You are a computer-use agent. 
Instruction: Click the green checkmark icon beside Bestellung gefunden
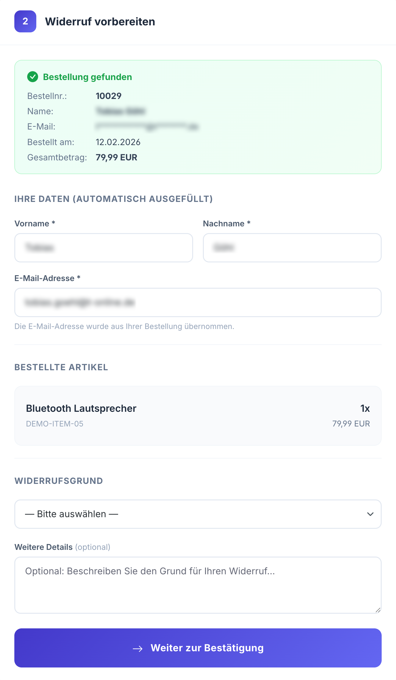point(33,77)
